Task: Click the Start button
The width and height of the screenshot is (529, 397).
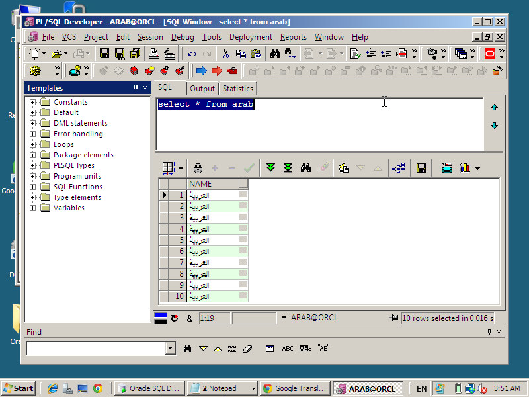Action: 19,388
